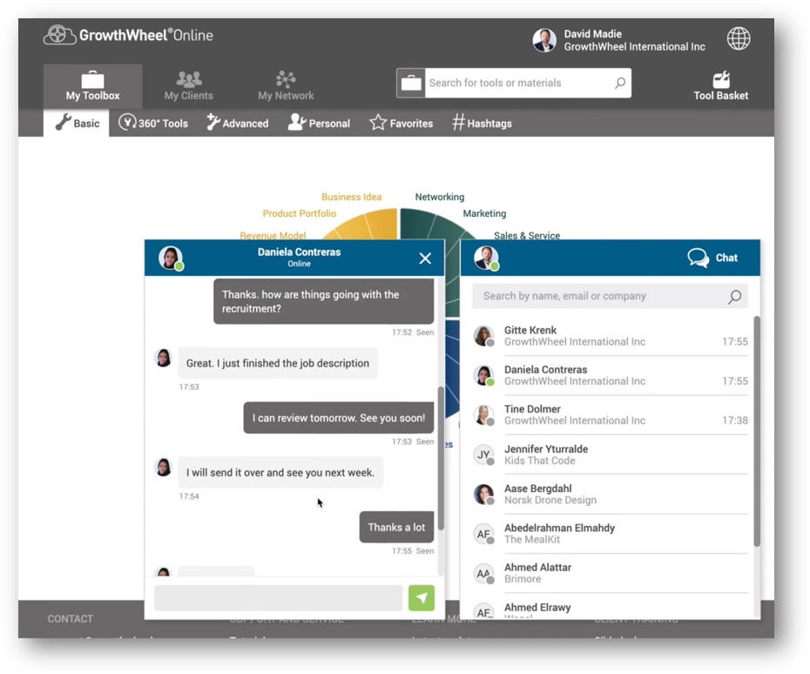Open the chat with Ahmed Elrawy

[610, 607]
